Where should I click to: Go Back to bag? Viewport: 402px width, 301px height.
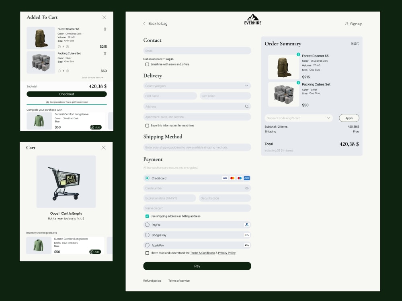pyautogui.click(x=158, y=24)
